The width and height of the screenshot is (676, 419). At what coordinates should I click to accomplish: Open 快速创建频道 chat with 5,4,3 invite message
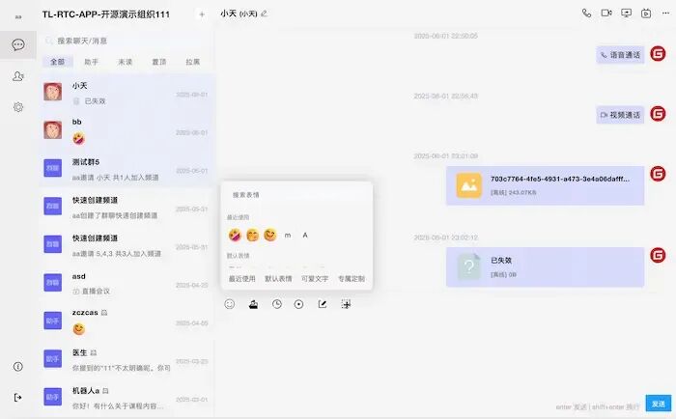tap(127, 245)
